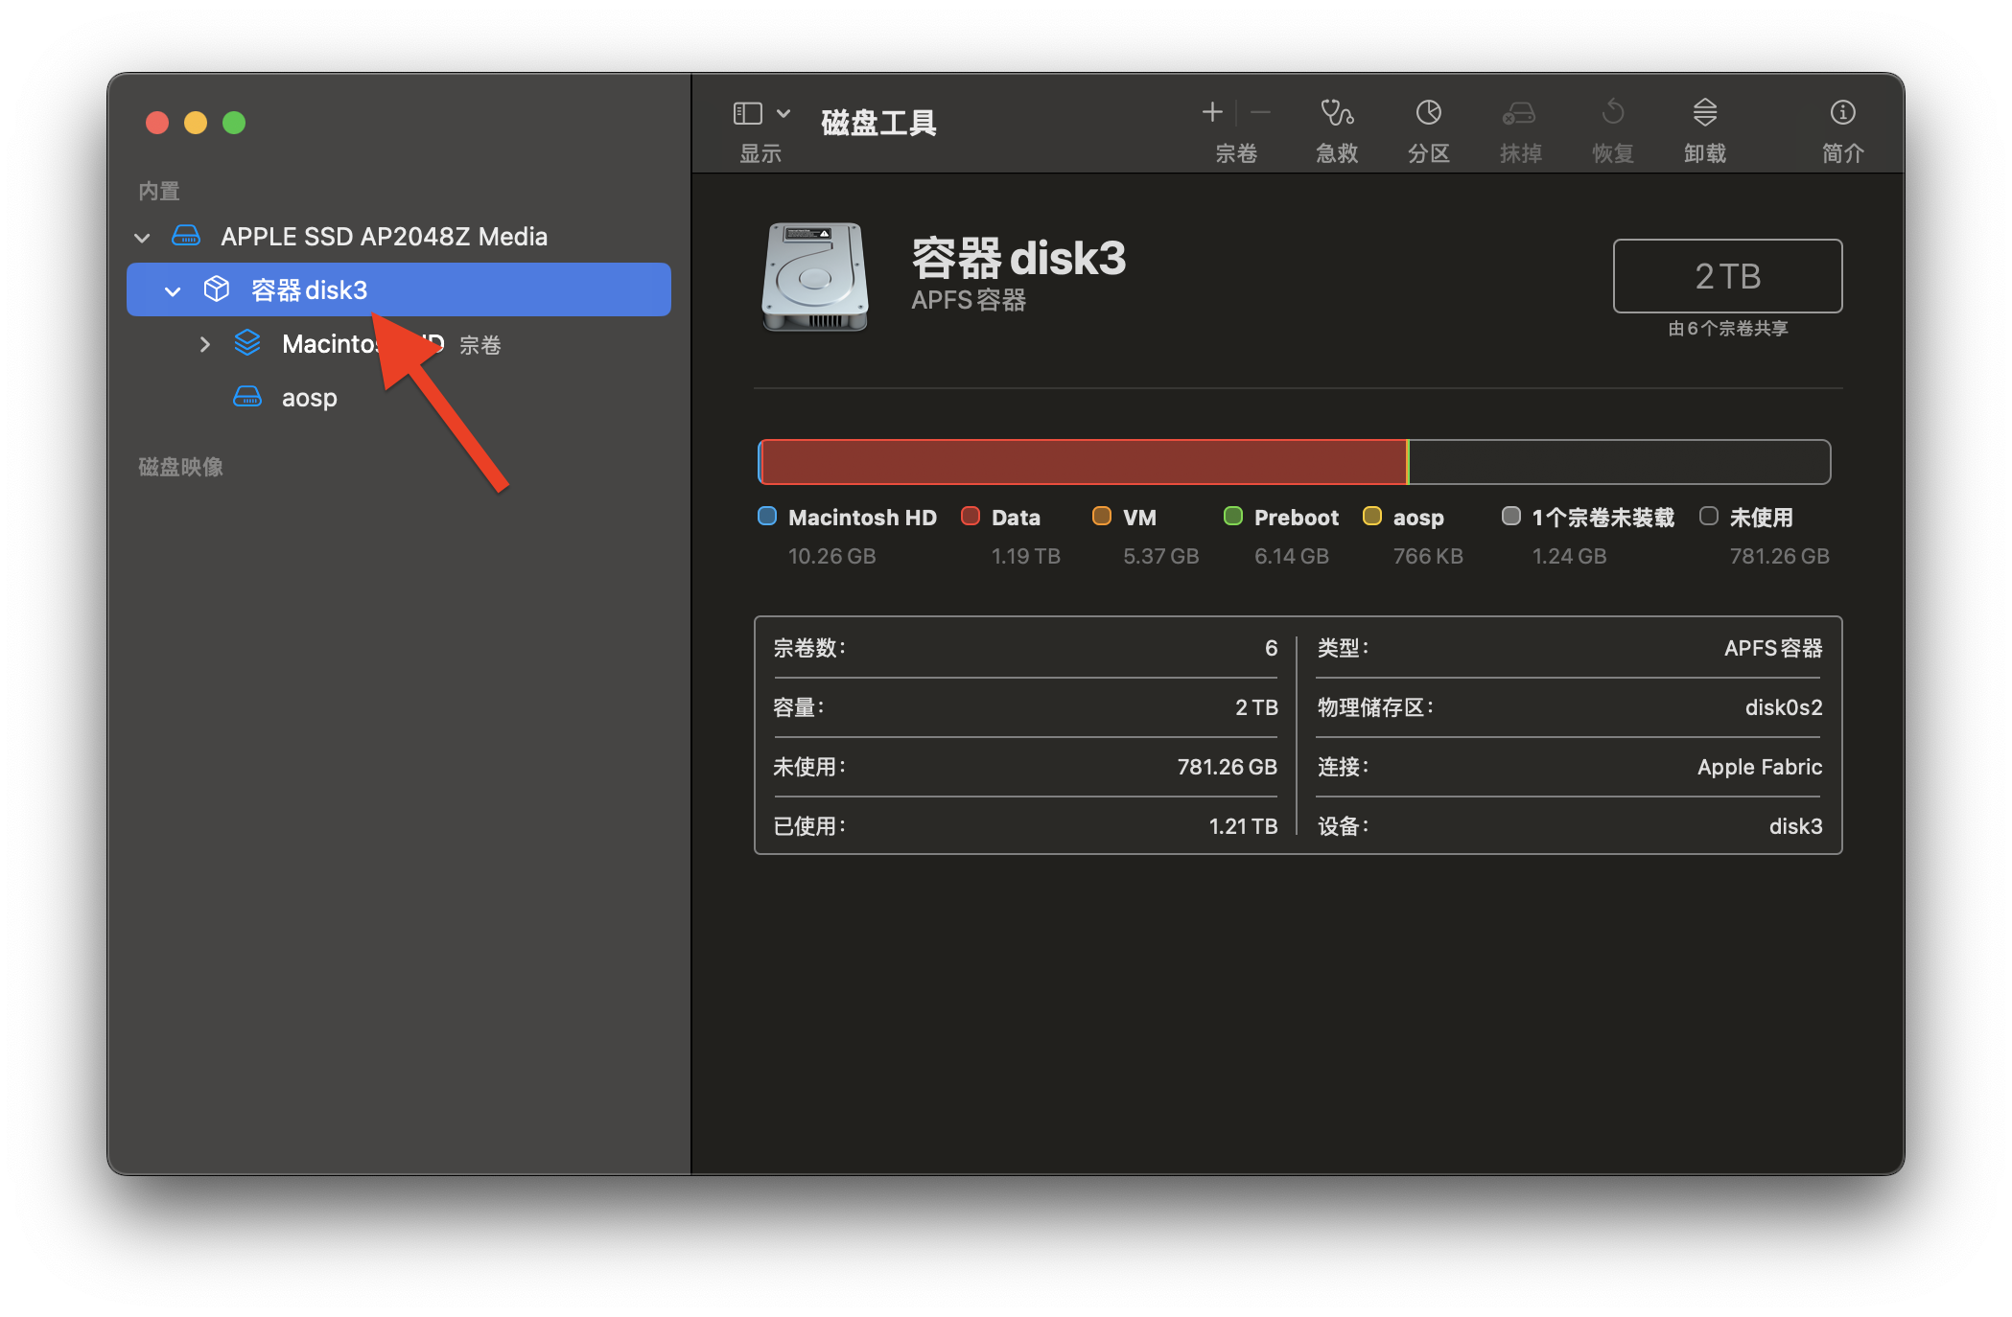Click the Apple Fabric connection value
The image size is (2012, 1317).
point(1760,767)
